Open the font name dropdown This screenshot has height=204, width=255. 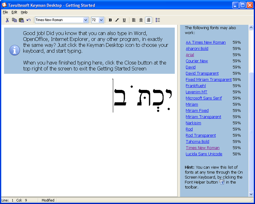[85, 20]
